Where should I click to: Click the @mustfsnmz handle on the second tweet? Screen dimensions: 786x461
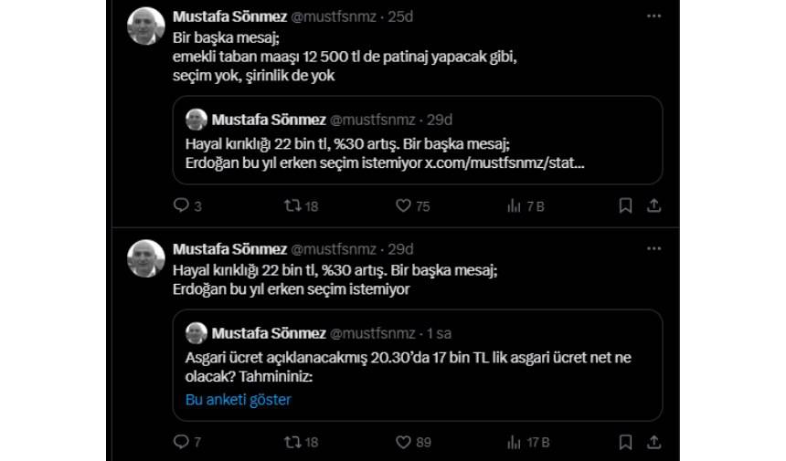[x=335, y=249]
